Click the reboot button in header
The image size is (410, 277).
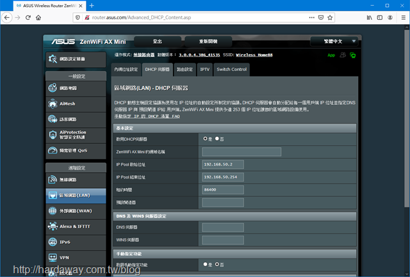208,41
